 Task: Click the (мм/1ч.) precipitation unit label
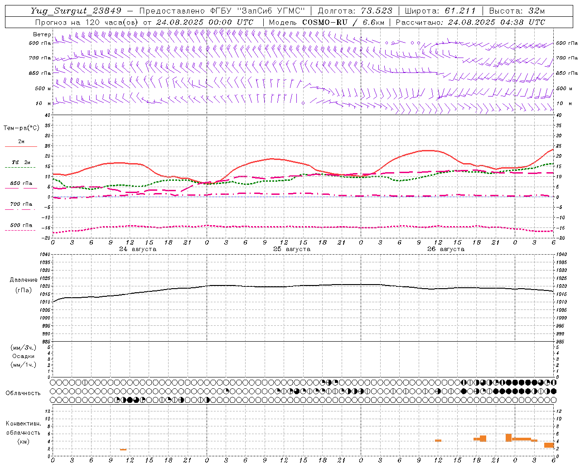[x=24, y=365]
